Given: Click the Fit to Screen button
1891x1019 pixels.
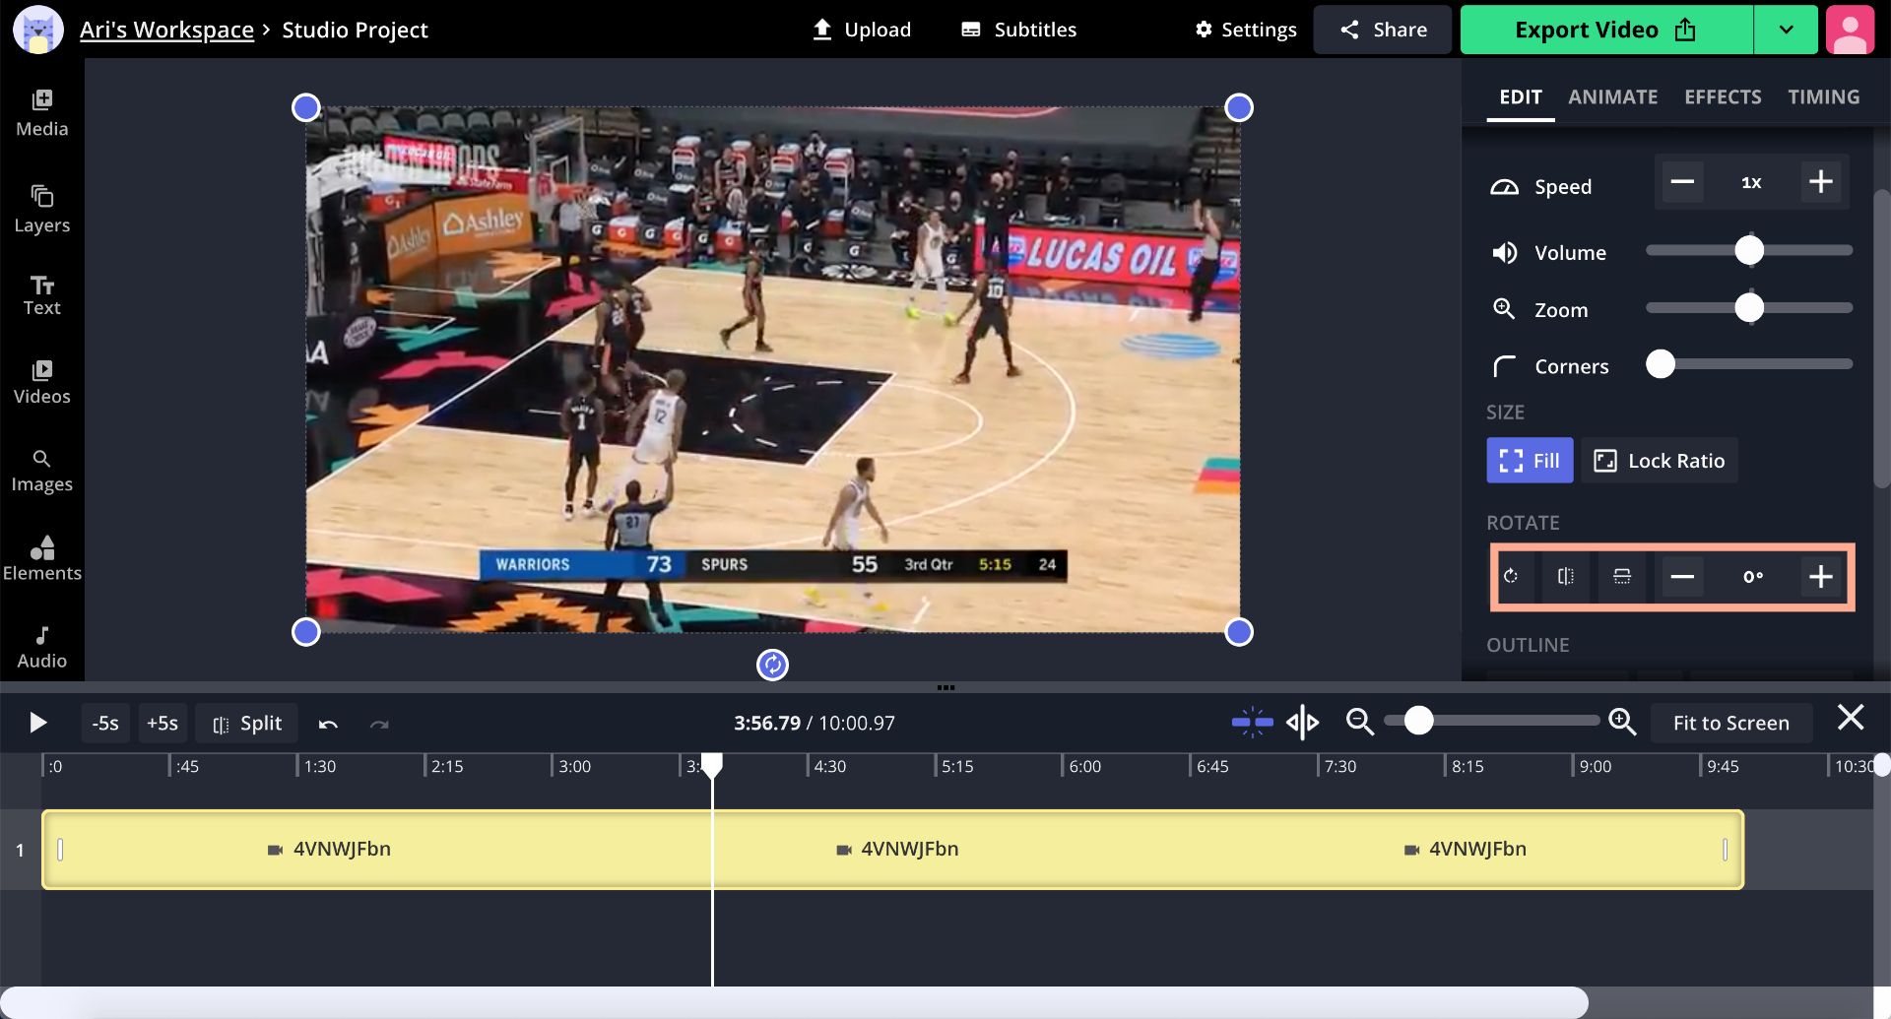Looking at the screenshot, I should coord(1730,724).
